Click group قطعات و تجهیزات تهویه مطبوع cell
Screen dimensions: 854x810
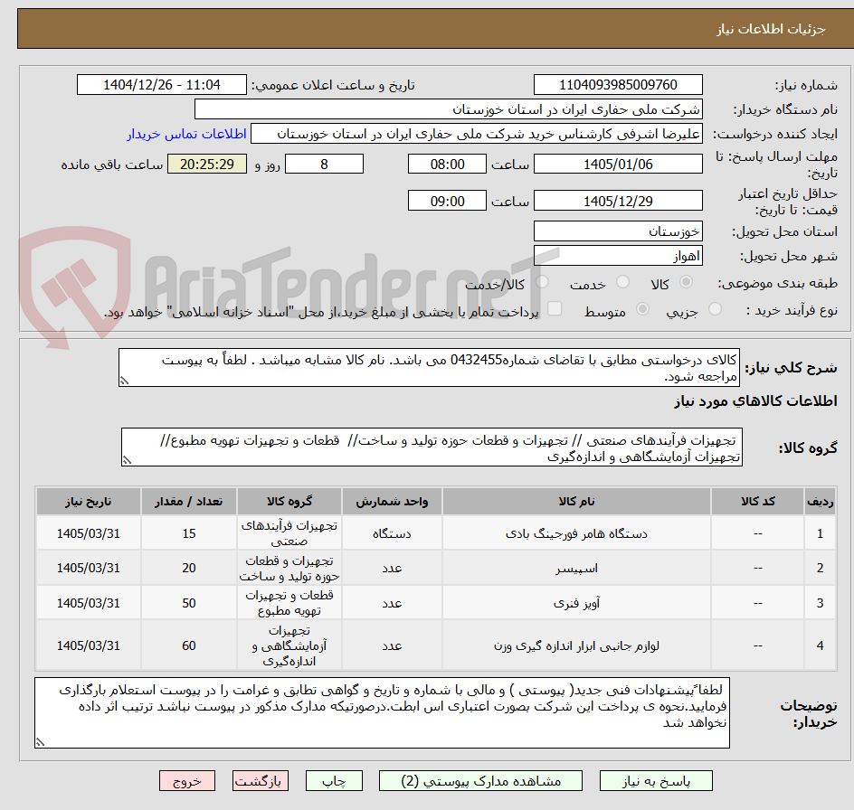coord(289,603)
